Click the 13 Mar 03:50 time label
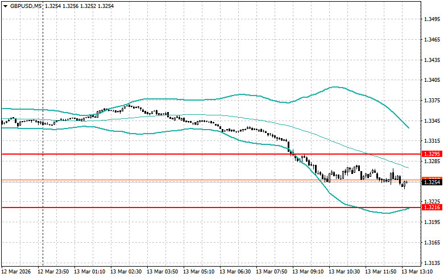Viewport: 444px width, 278px height. [162, 272]
